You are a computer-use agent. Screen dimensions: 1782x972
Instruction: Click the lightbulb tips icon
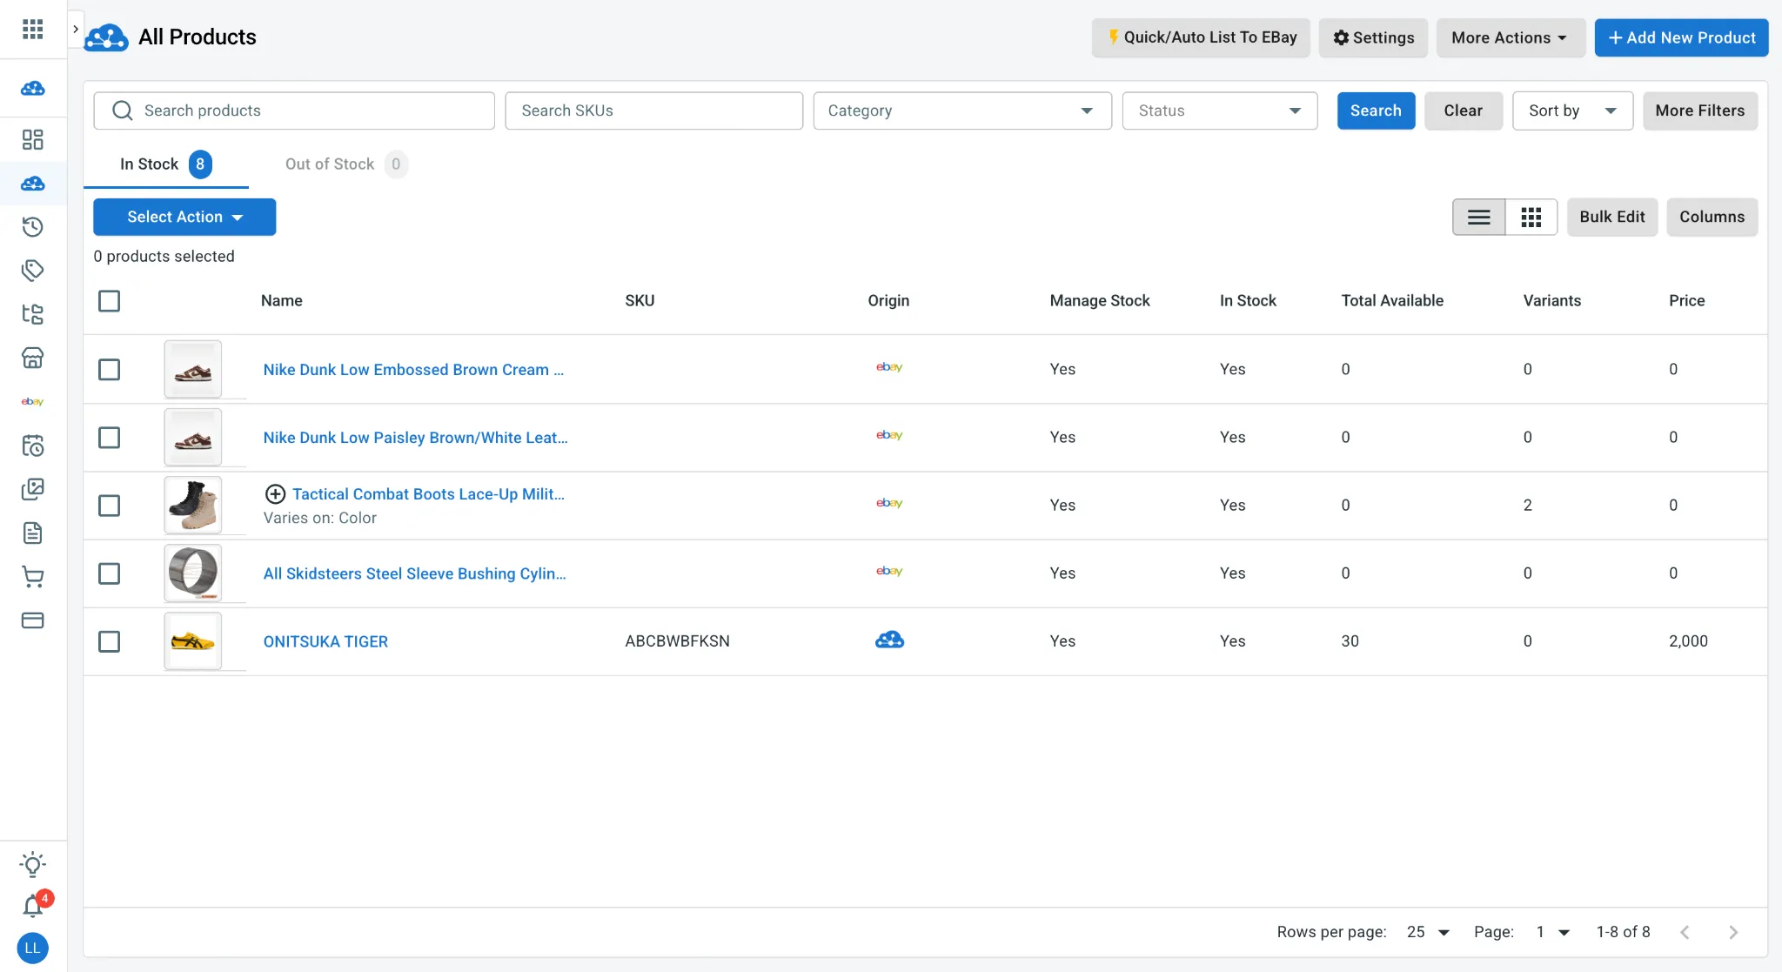click(x=33, y=864)
